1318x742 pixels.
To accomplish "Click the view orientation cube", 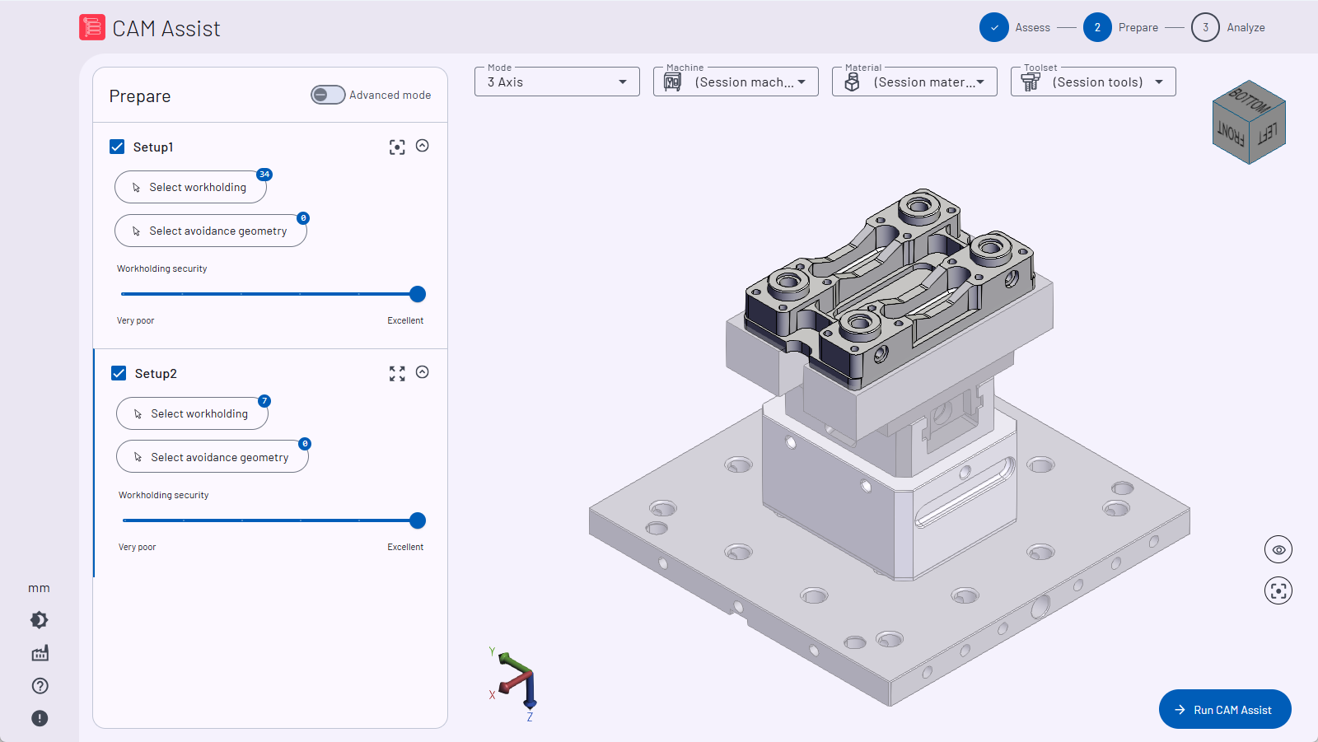I will click(x=1249, y=122).
